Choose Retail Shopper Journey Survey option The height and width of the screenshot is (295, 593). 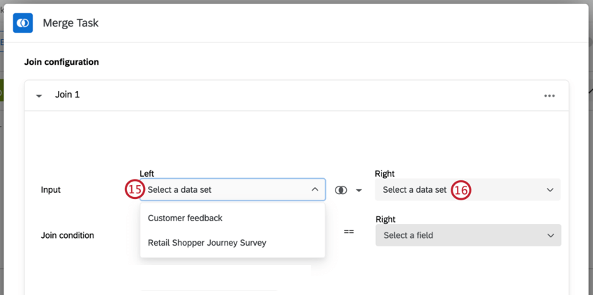point(207,243)
